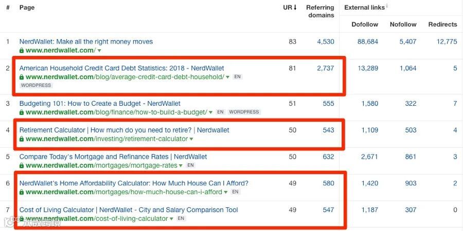Click EN tag on the mortgage-rates row
The image size is (463, 231).
[x=191, y=165]
